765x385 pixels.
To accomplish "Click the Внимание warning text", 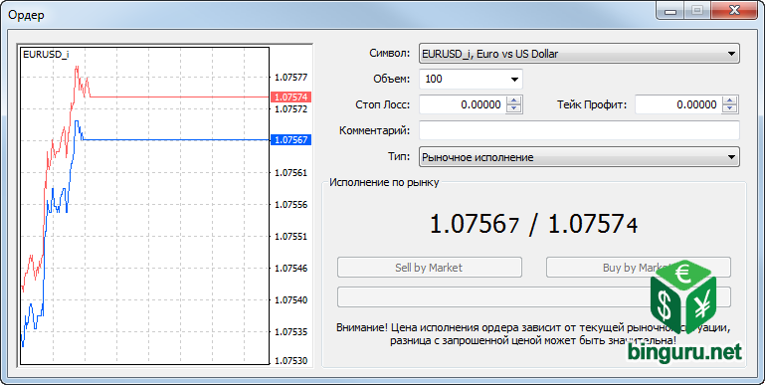I will 534,333.
